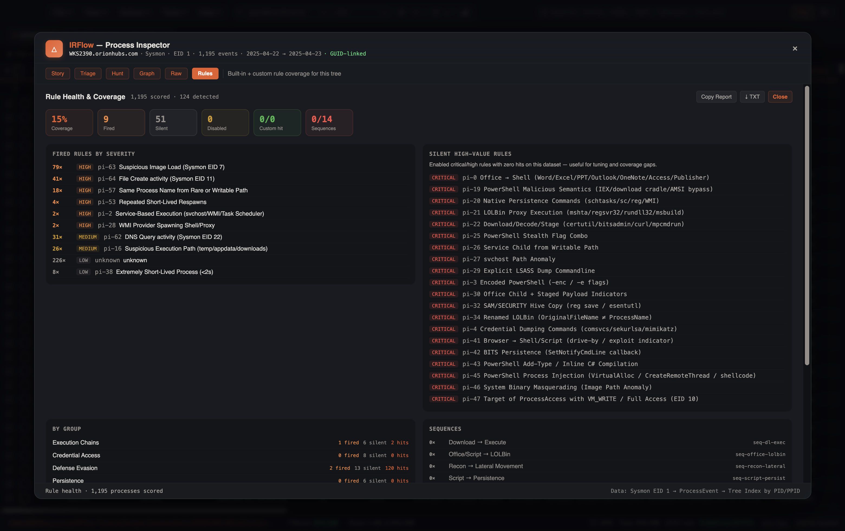Select the 0/0 Custom hit card
The image size is (845, 531).
coord(277,122)
